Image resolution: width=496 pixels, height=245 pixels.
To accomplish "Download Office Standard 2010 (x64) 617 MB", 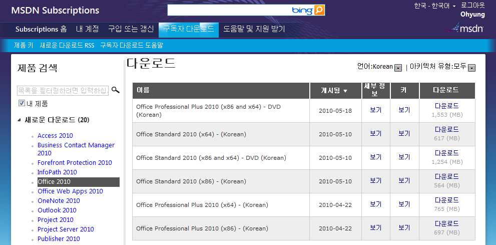I will click(x=446, y=129).
